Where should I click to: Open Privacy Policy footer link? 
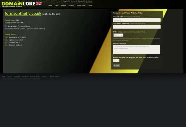54,76
